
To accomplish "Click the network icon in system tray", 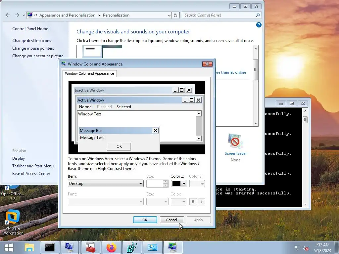I will pyautogui.click(x=298, y=248).
